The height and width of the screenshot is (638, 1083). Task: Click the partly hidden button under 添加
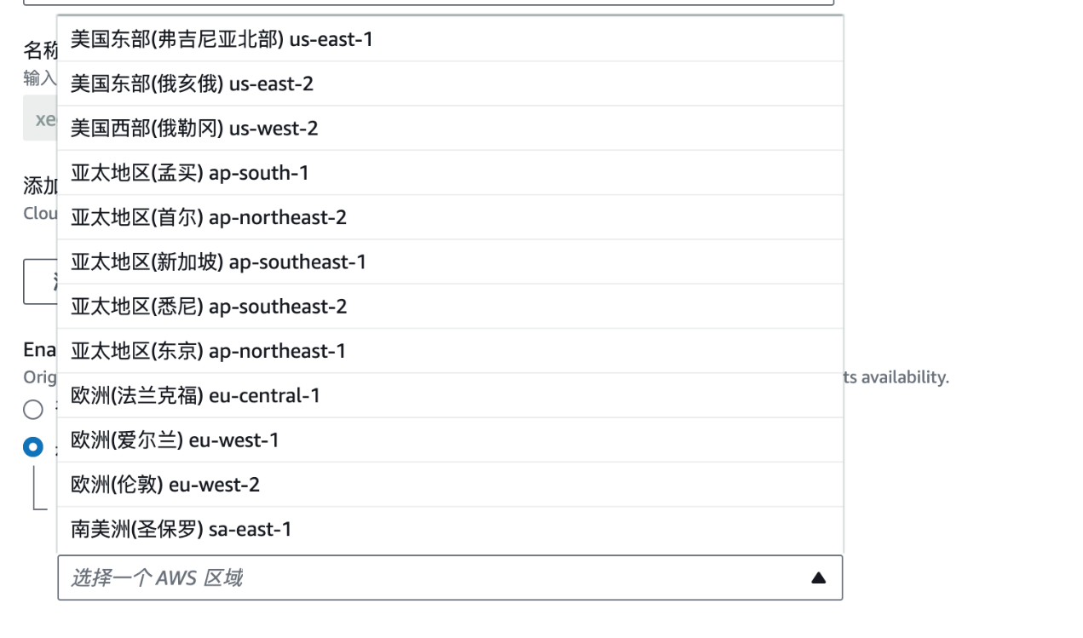click(x=40, y=281)
